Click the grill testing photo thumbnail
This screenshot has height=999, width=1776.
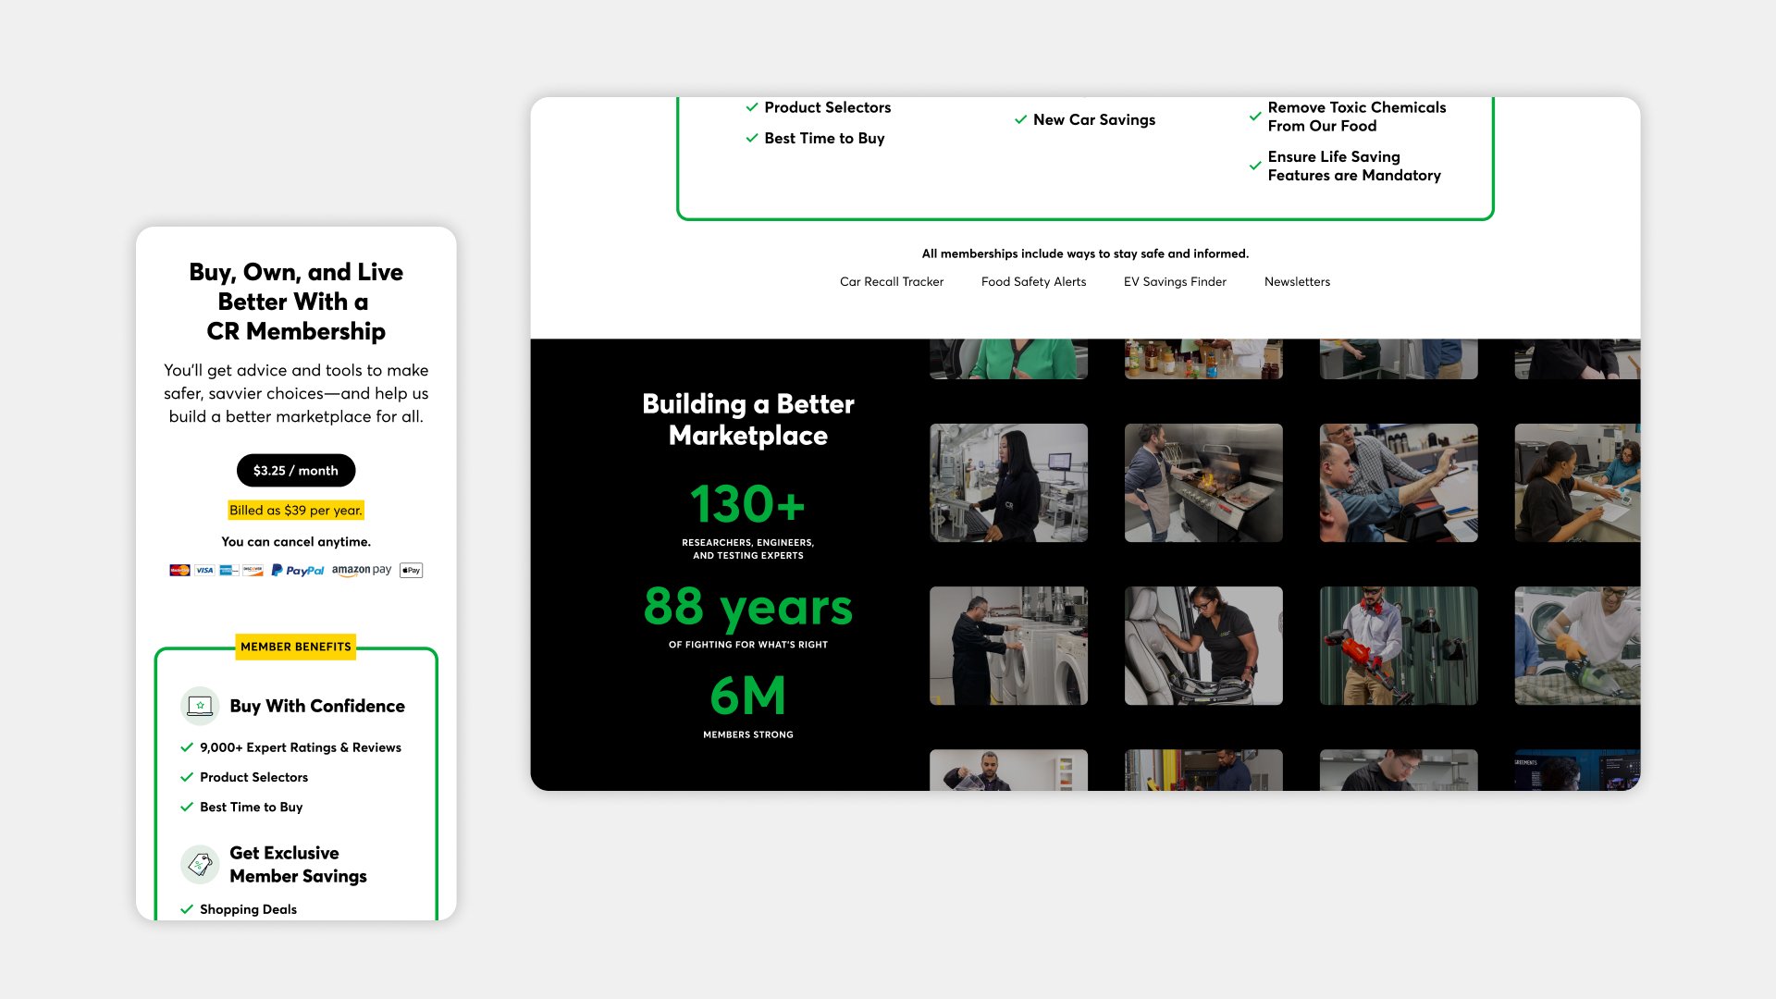(x=1203, y=483)
